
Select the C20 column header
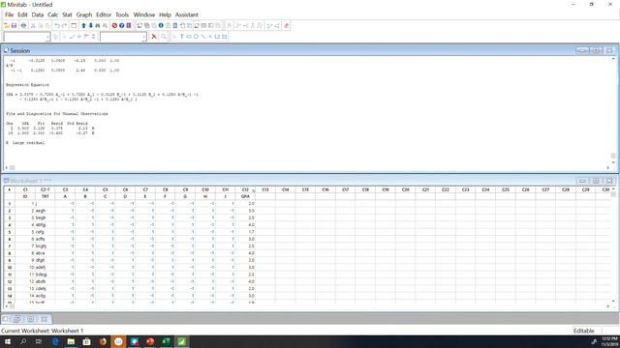click(x=405, y=189)
